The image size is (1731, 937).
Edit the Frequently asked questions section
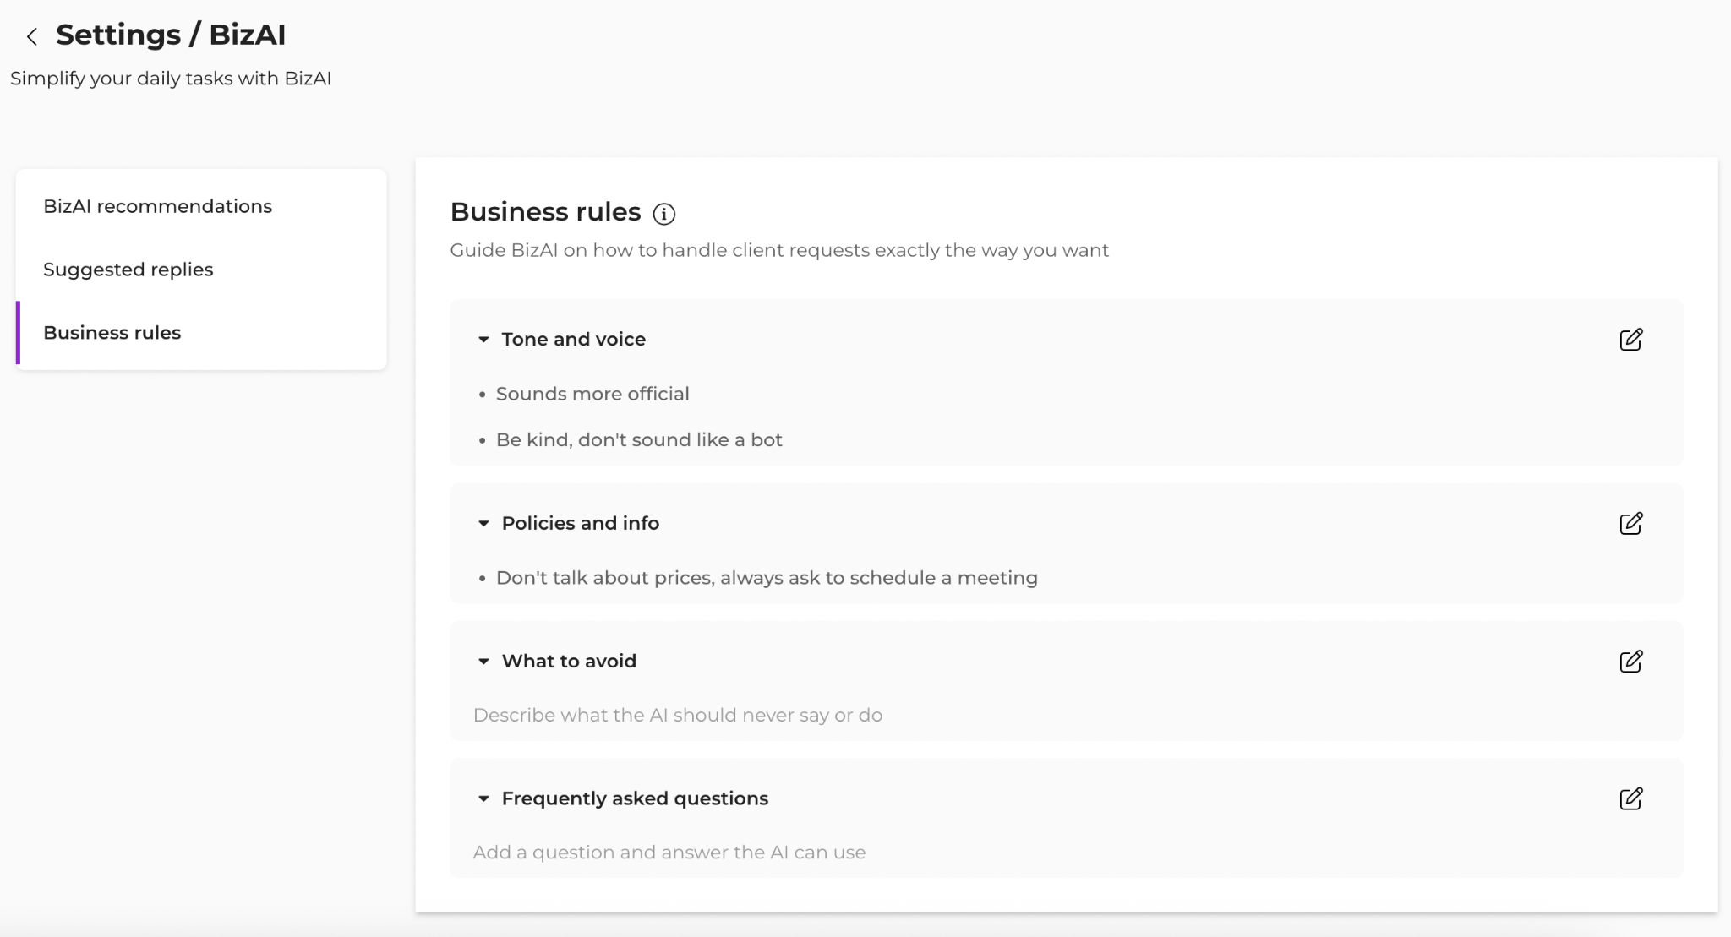[x=1631, y=798]
